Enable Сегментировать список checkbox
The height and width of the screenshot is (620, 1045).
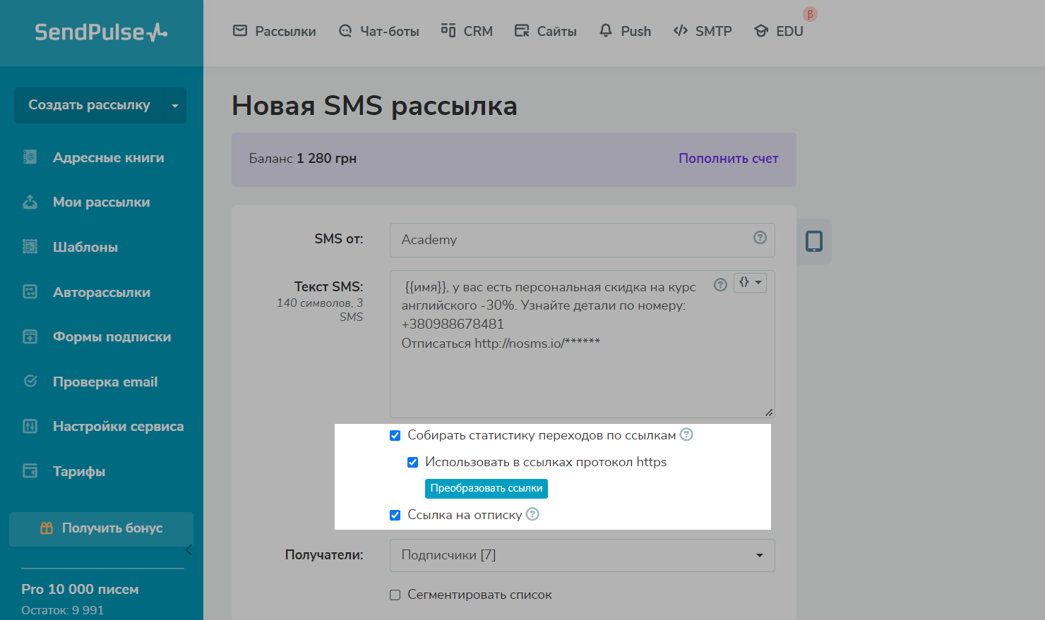click(395, 595)
